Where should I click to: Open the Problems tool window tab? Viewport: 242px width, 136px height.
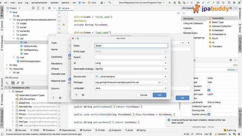pyautogui.click(x=49, y=130)
